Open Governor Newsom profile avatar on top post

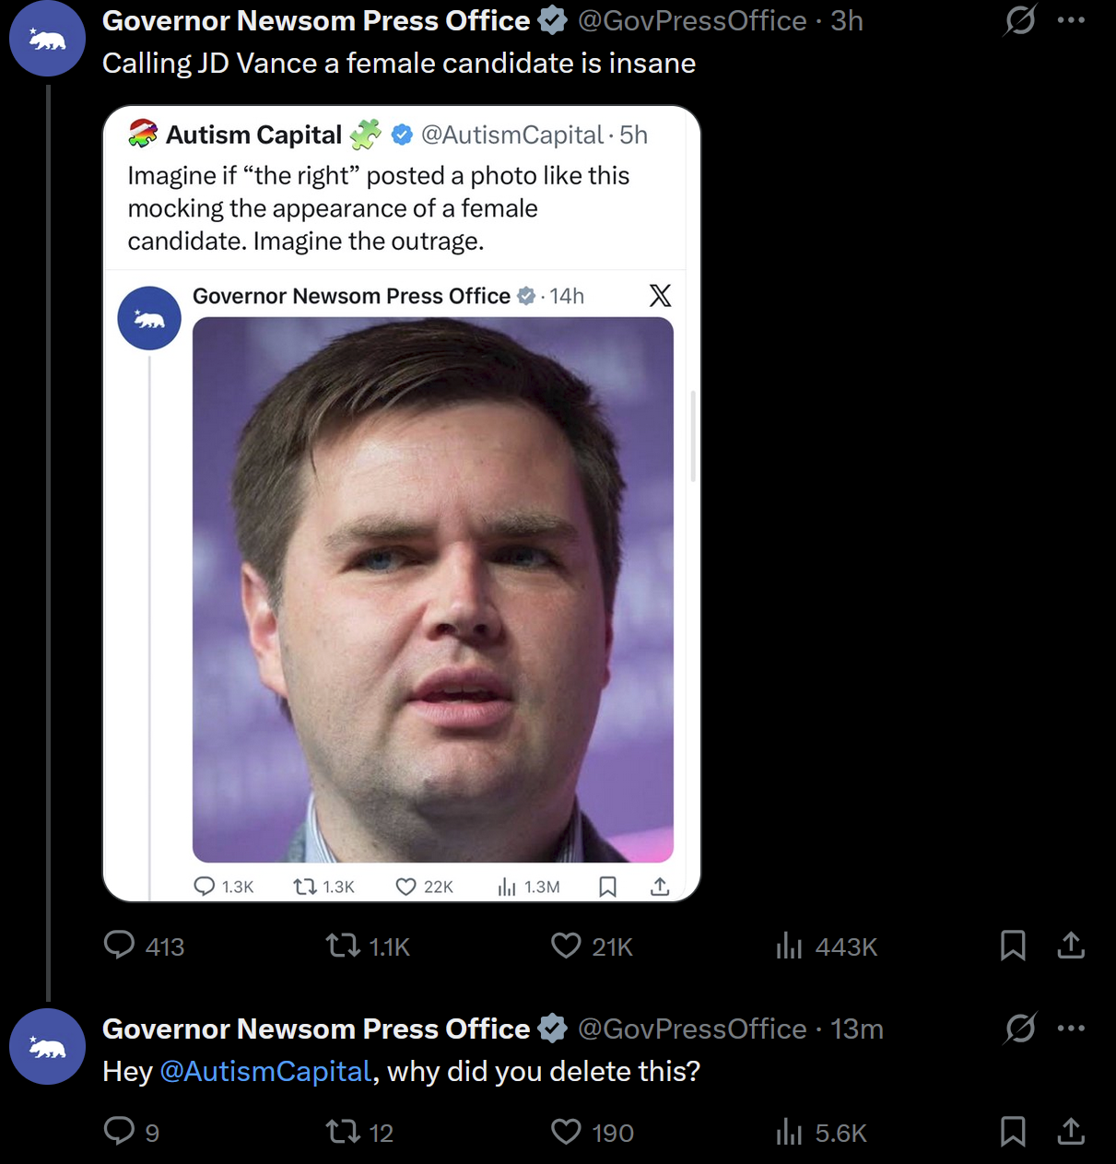coord(47,39)
